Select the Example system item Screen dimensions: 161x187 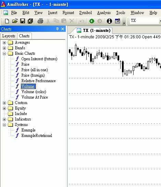pos(28,130)
